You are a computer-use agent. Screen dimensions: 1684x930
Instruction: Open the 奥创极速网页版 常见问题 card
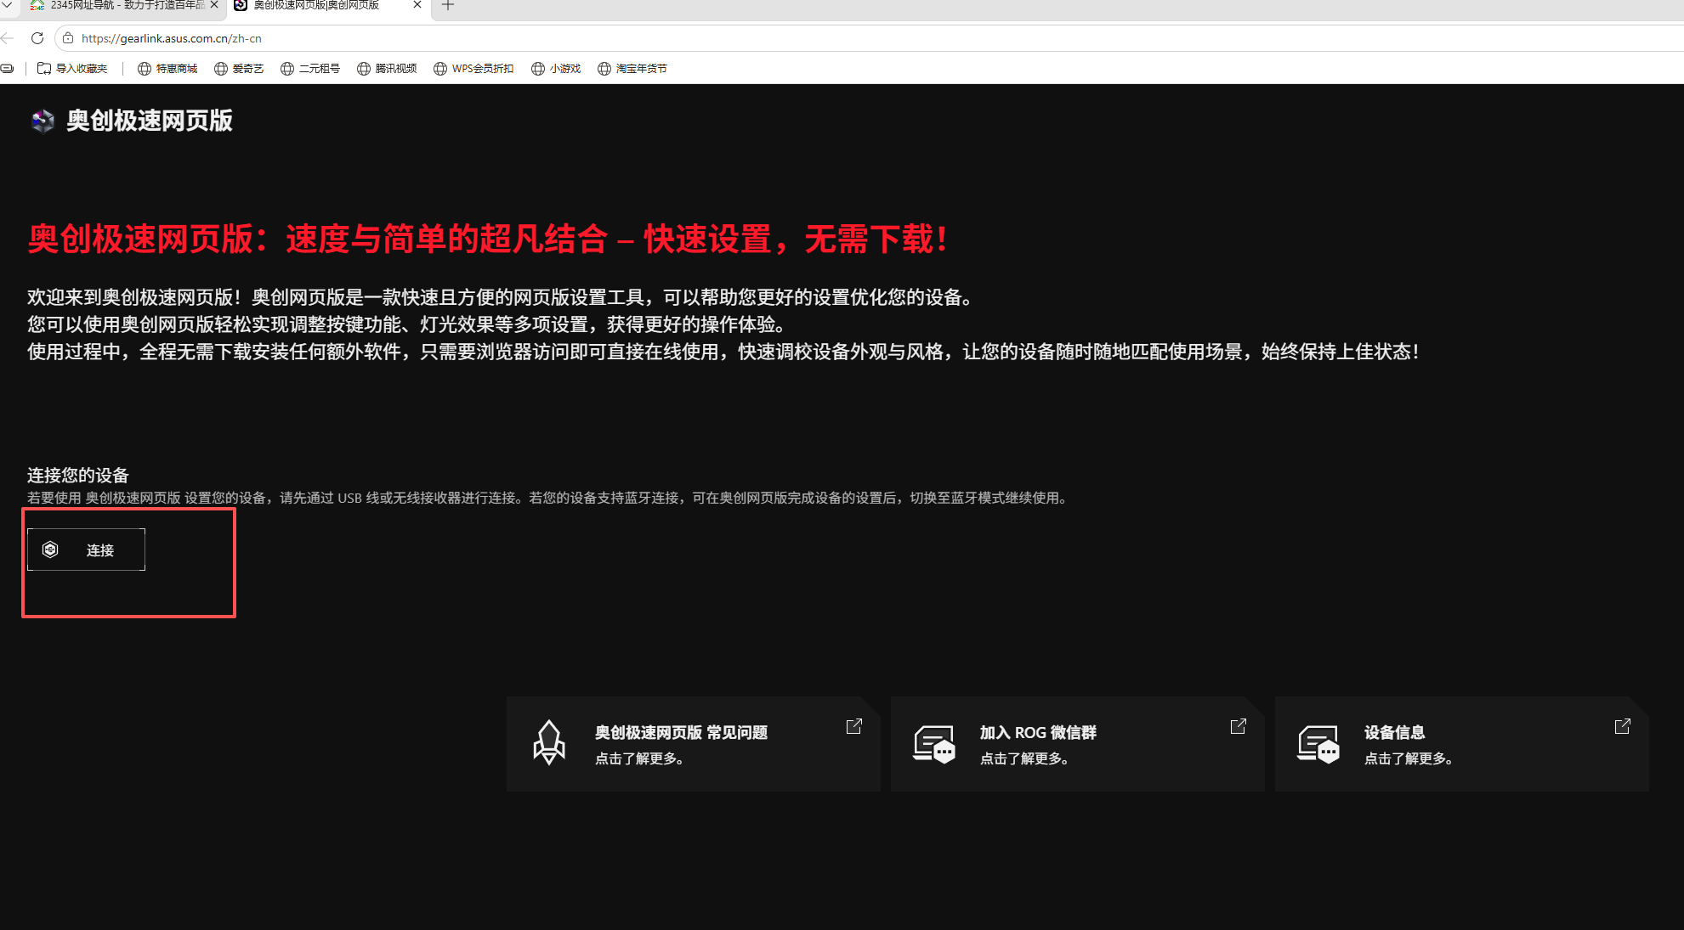click(x=693, y=744)
